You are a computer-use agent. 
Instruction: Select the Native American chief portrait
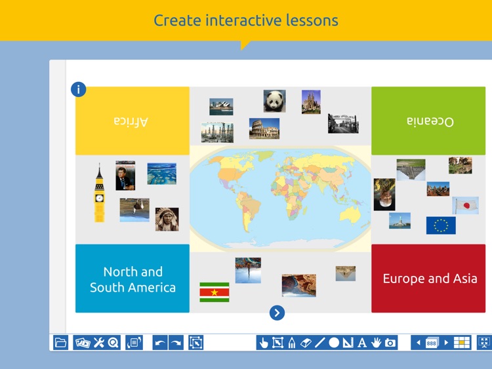point(167,220)
